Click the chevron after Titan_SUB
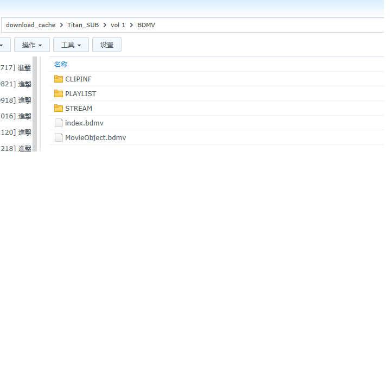Viewport: 390px width, 391px height. [105, 25]
